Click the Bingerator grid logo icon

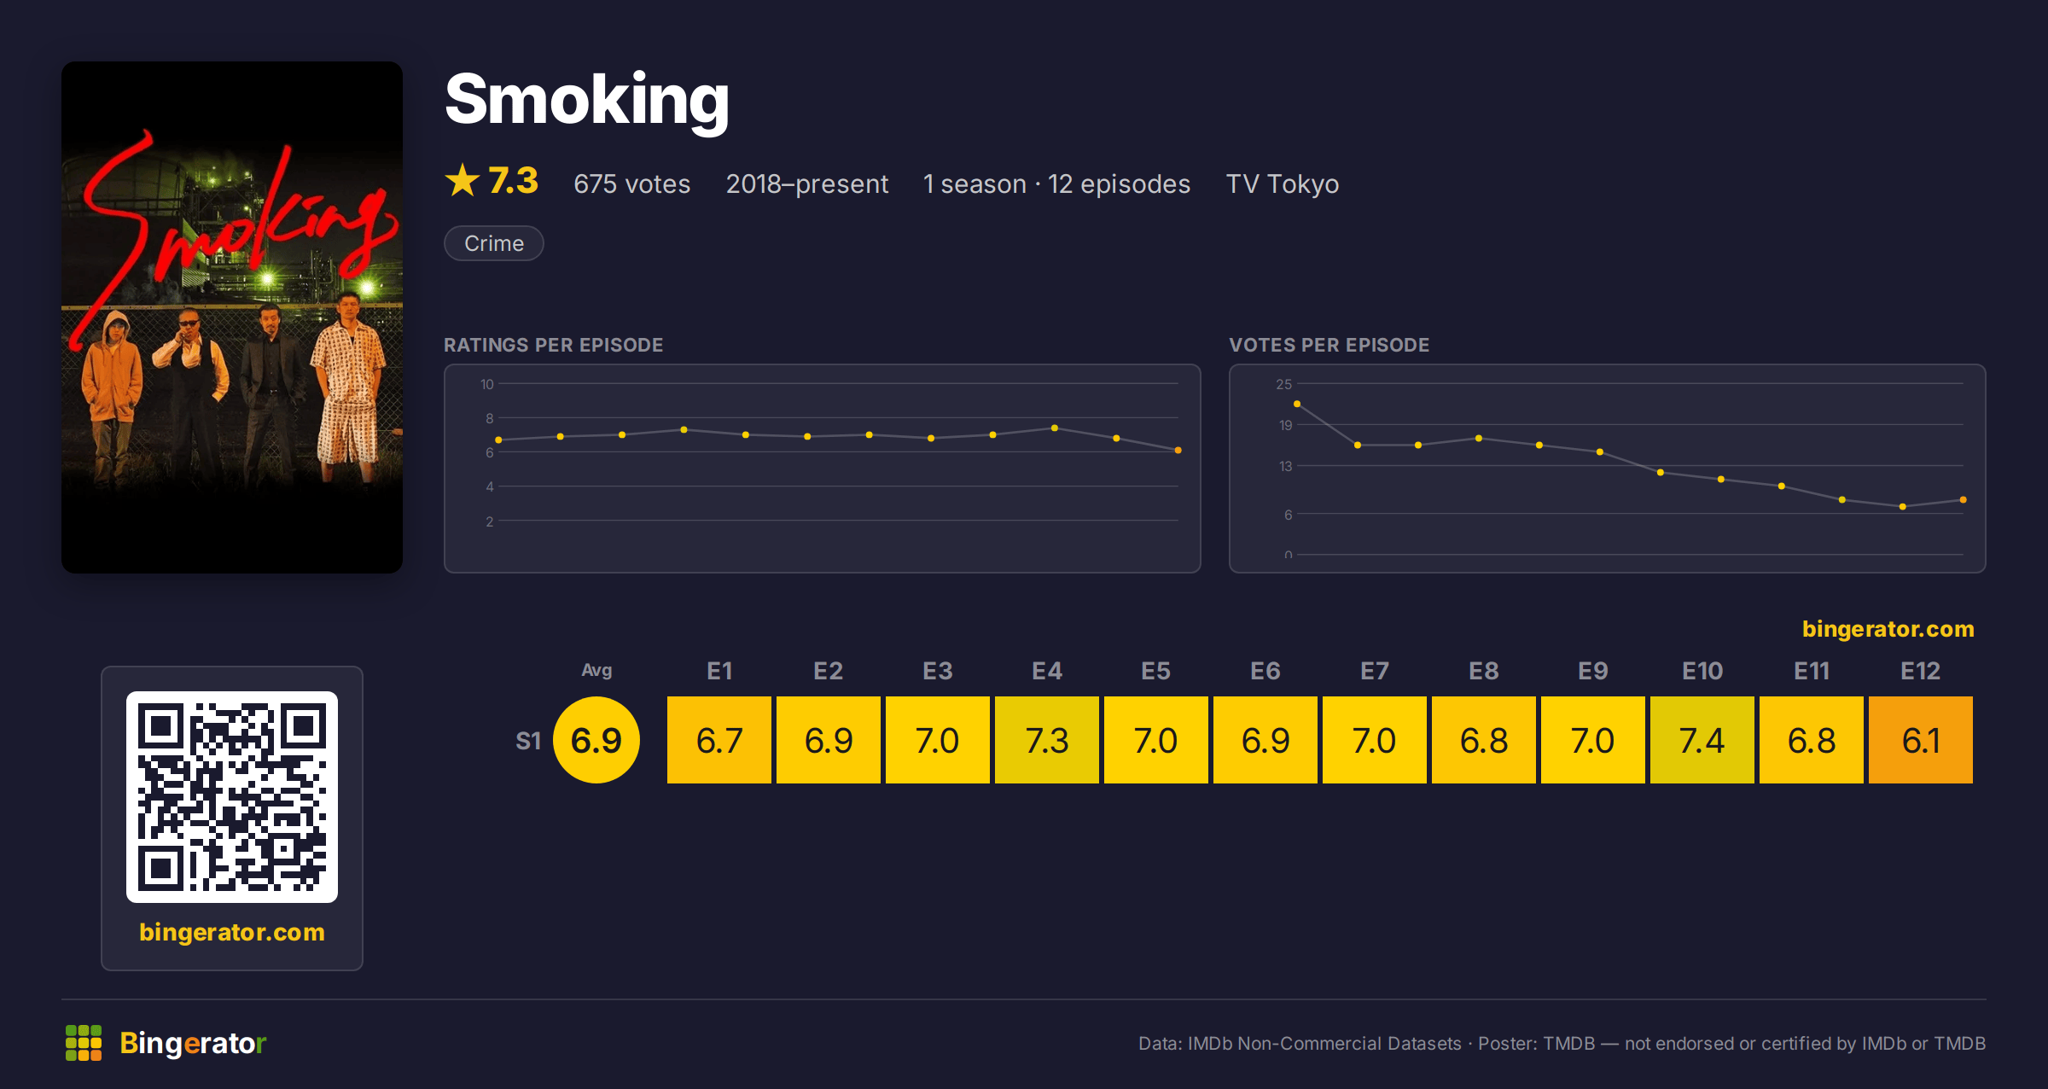(84, 1043)
